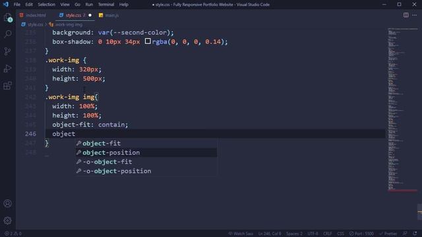Click the Split Editor Right icon
422x237 pixels.
coord(406,15)
